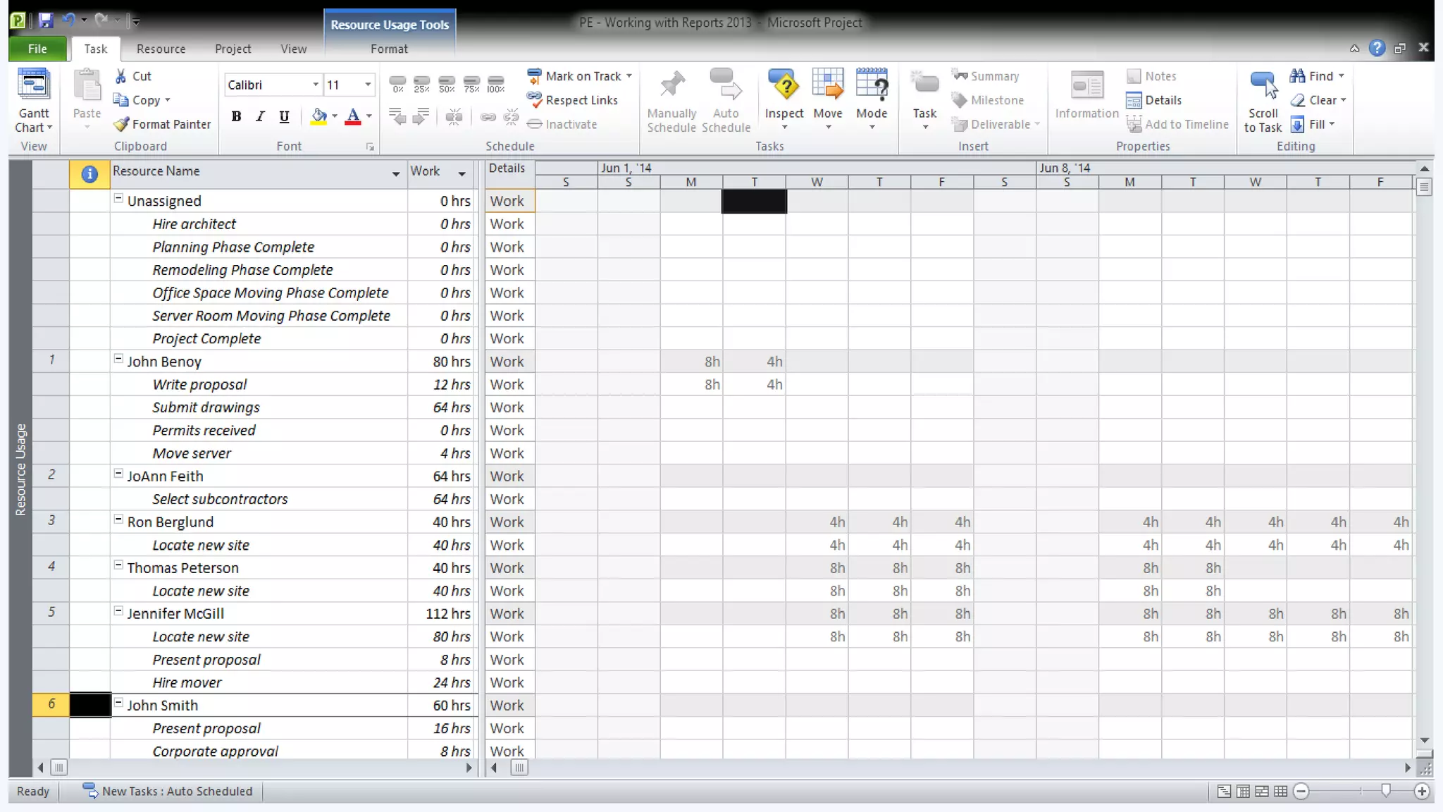Toggle underline formatting
The image size is (1443, 812).
tap(284, 116)
